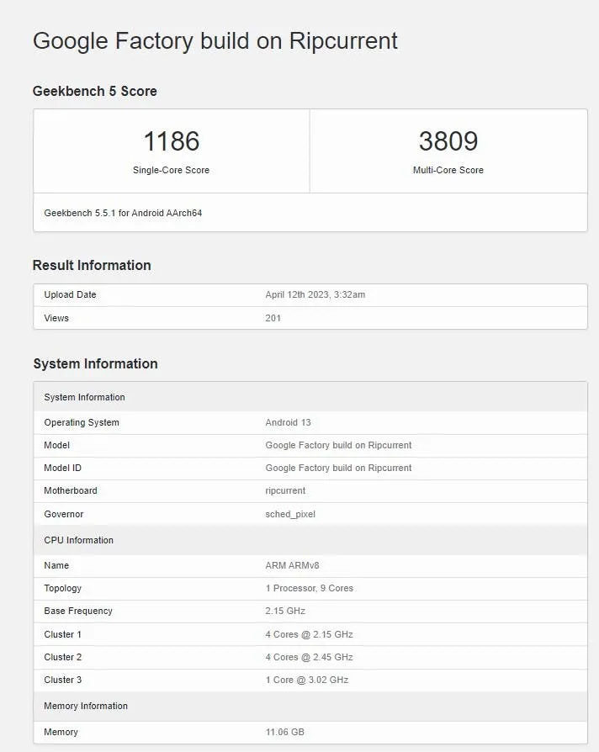Click the views count 201
599x752 pixels.
pyautogui.click(x=273, y=318)
